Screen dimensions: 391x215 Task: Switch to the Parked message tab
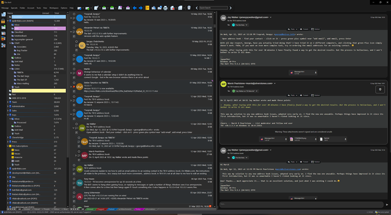[x=111, y=209]
